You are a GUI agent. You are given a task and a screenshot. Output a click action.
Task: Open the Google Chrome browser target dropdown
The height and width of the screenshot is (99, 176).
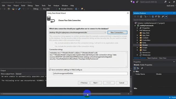[x=74, y=9]
